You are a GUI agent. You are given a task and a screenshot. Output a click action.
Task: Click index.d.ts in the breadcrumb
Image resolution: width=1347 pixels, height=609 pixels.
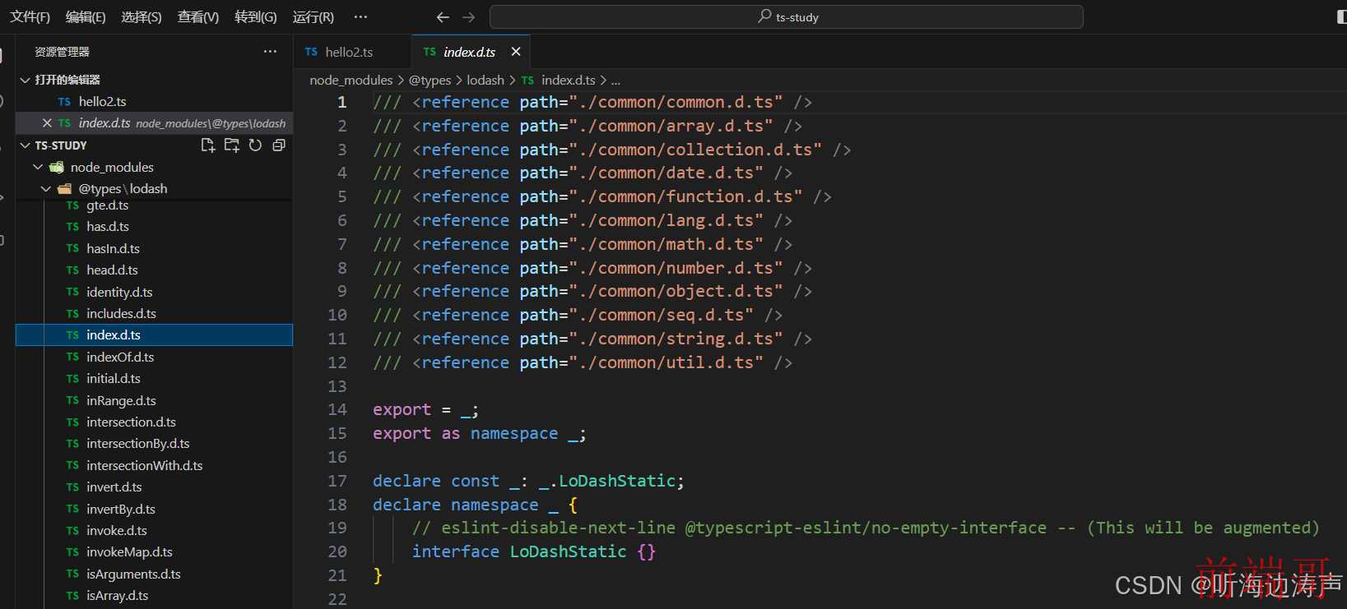point(568,80)
